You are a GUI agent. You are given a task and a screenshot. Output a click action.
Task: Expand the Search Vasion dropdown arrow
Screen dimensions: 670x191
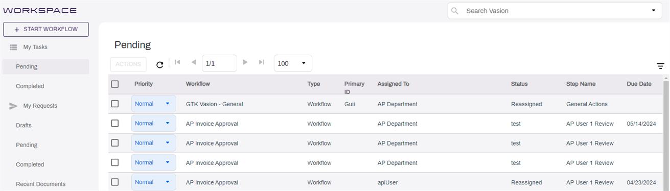point(653,11)
